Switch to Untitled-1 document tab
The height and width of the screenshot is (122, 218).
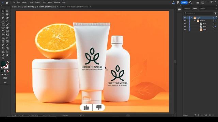pyautogui.click(x=74, y=7)
